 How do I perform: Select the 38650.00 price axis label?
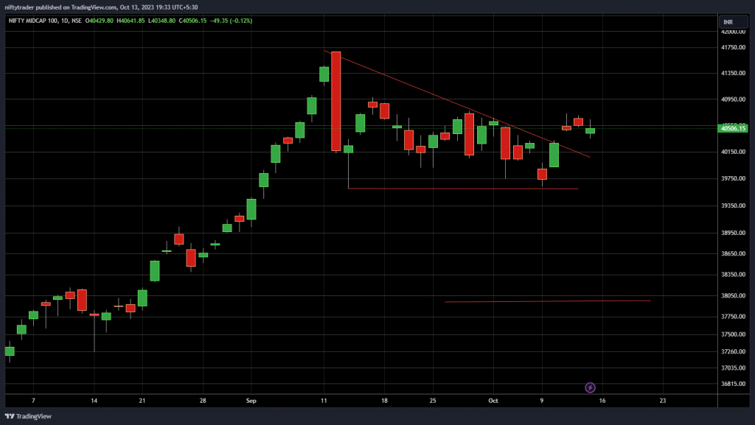pyautogui.click(x=733, y=253)
